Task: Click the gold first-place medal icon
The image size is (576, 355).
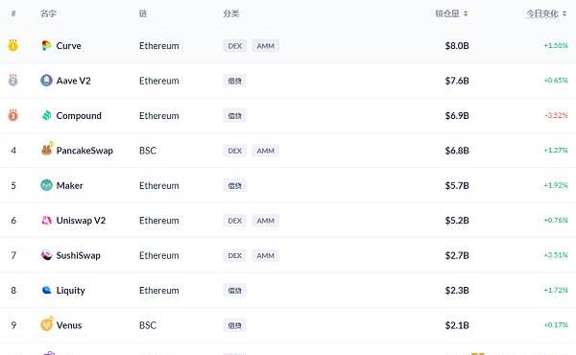Action: coord(13,45)
